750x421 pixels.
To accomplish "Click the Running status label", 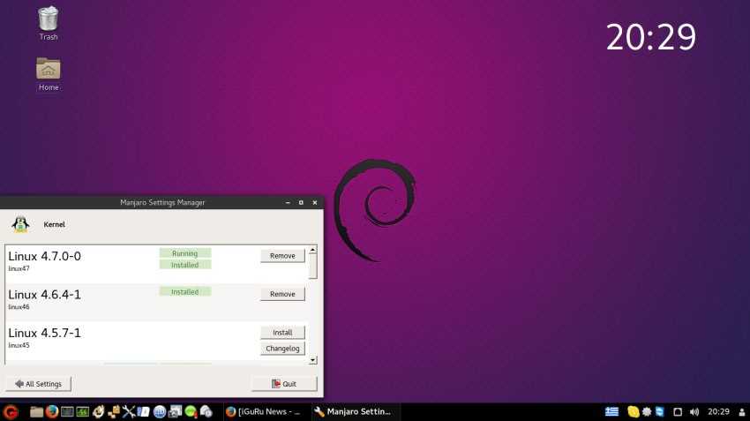I will 185,253.
